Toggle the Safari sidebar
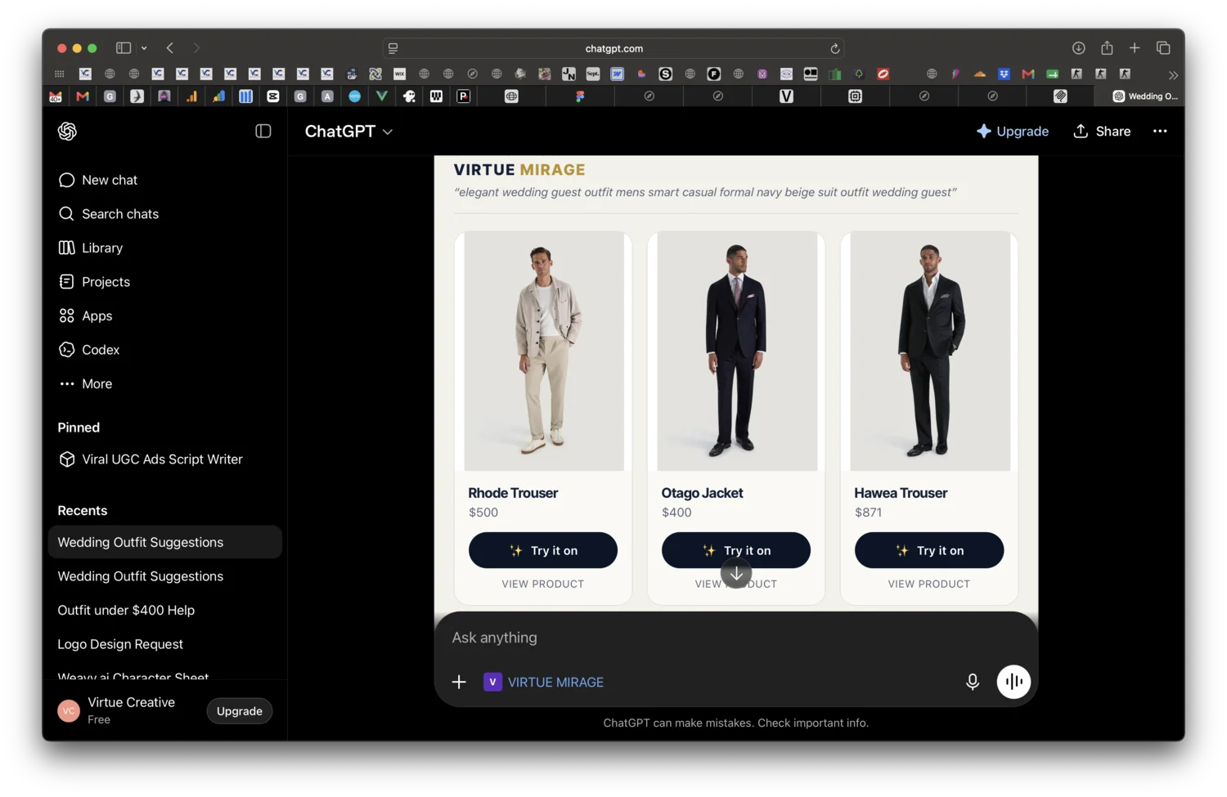The height and width of the screenshot is (797, 1227). click(124, 48)
